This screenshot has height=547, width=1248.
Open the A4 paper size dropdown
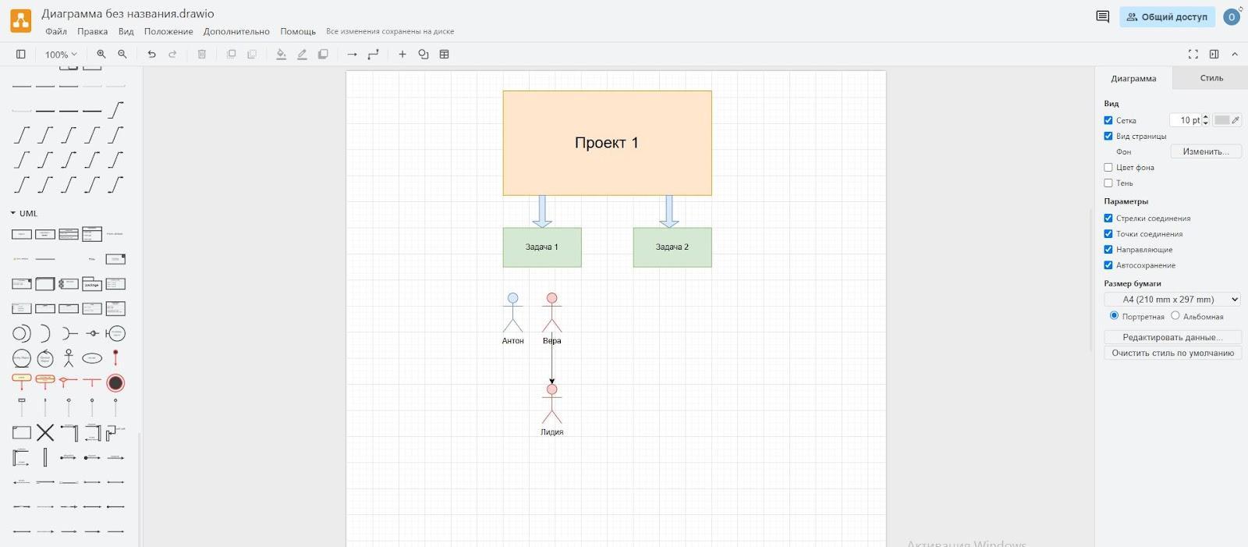pyautogui.click(x=1172, y=299)
